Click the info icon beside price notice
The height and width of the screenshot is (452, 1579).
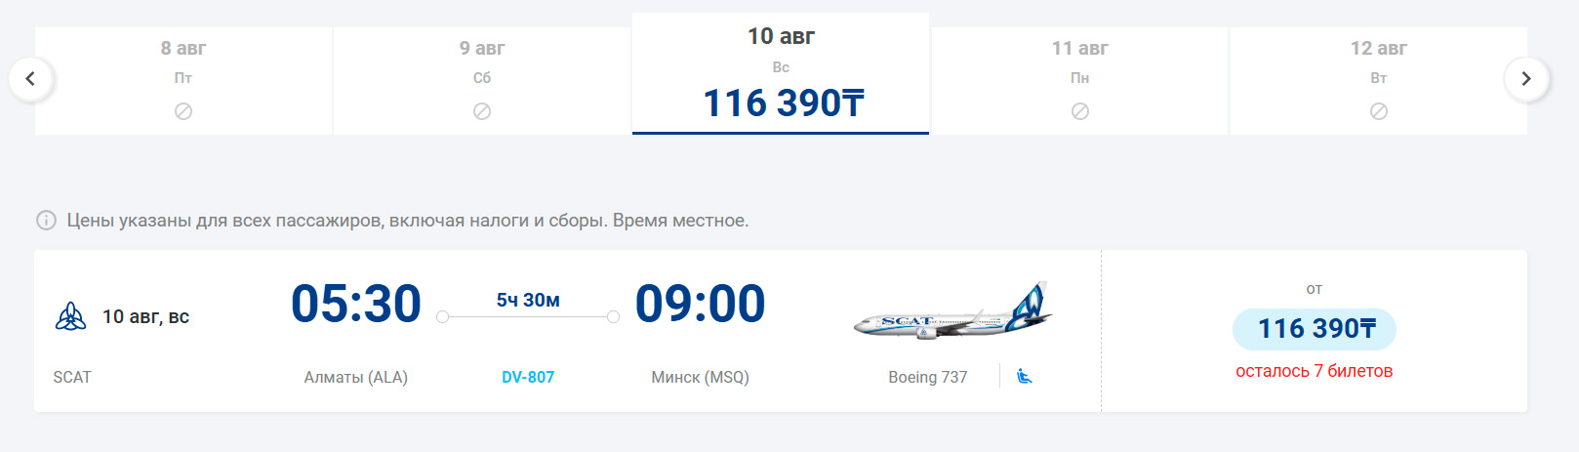[46, 221]
